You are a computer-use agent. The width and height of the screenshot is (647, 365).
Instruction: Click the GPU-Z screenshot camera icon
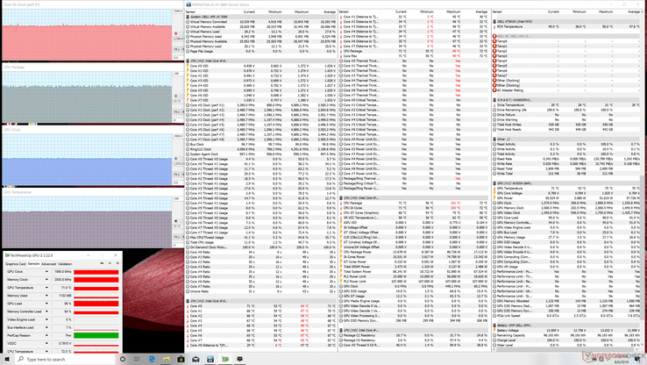click(x=102, y=263)
